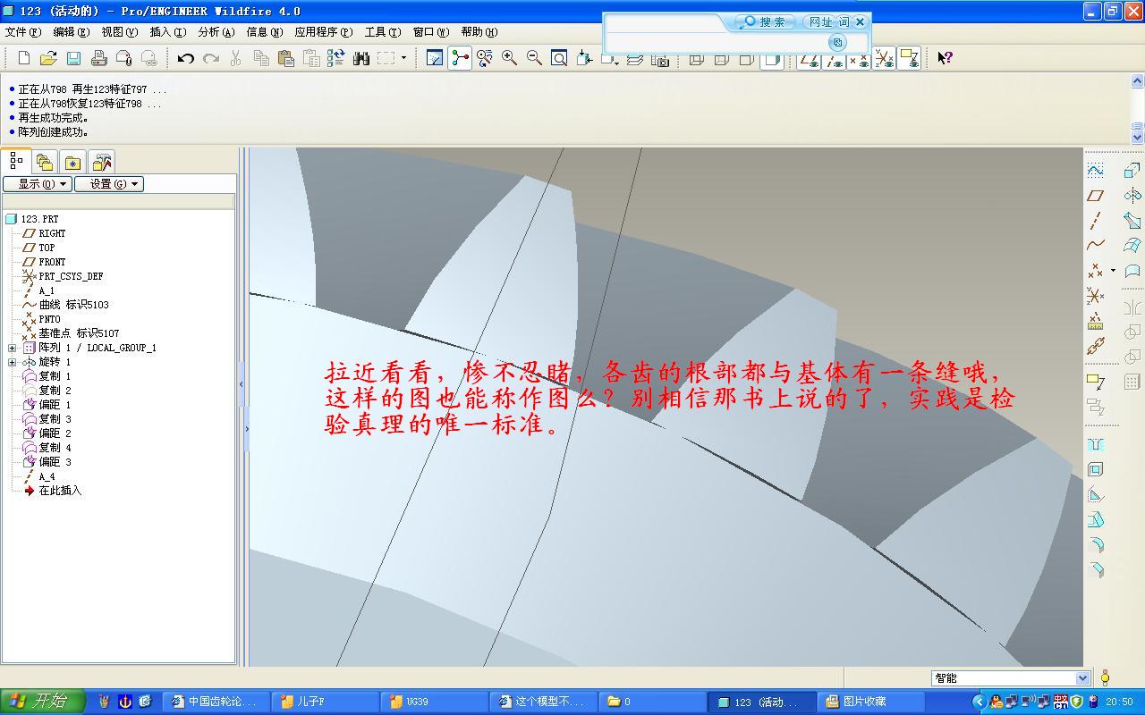Switch to the Favorites navigator tab

coord(72,162)
